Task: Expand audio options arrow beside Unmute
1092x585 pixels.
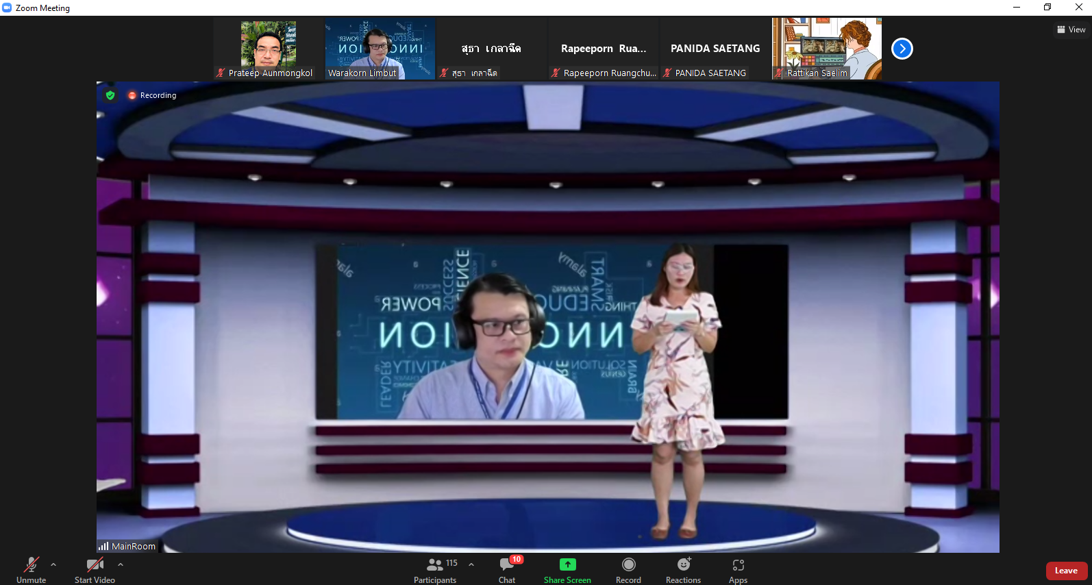Action: tap(53, 564)
